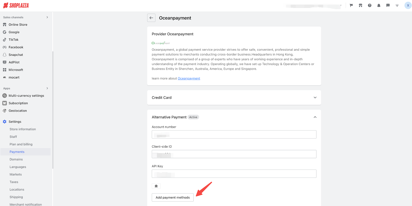The image size is (412, 206).
Task: Open notifications bell icon
Action: point(379,5)
